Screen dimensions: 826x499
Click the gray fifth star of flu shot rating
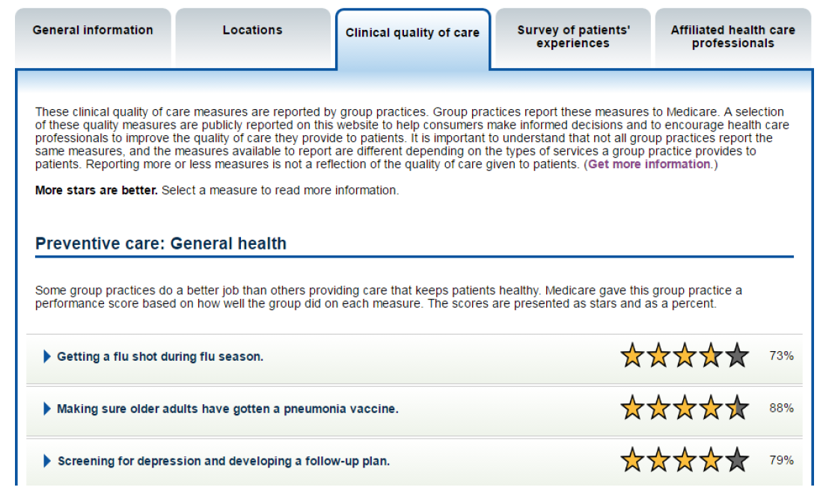pos(738,355)
